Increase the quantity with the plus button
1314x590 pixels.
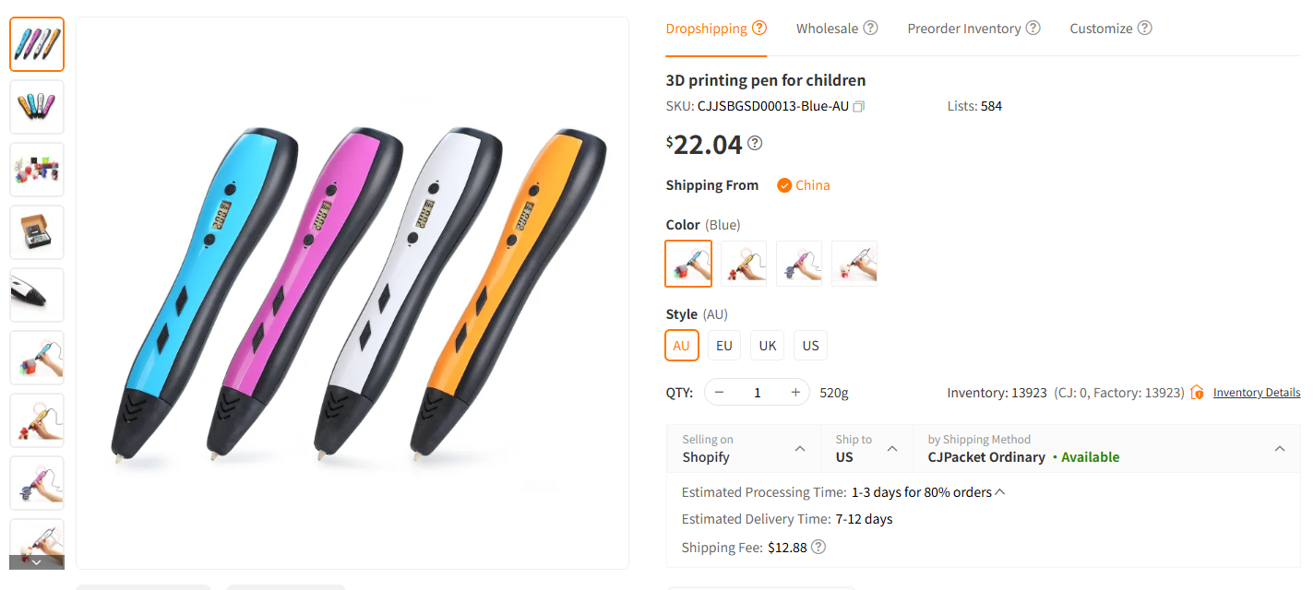click(794, 392)
